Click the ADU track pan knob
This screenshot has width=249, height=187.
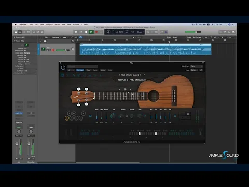coord(73,49)
